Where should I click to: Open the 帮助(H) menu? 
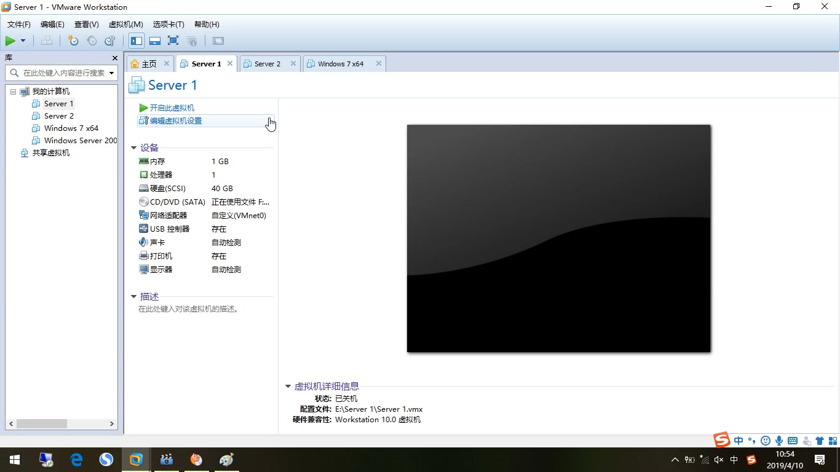click(207, 25)
